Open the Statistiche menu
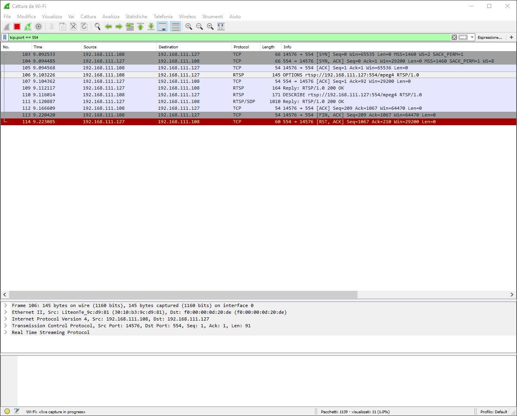Image resolution: width=517 pixels, height=416 pixels. point(136,17)
